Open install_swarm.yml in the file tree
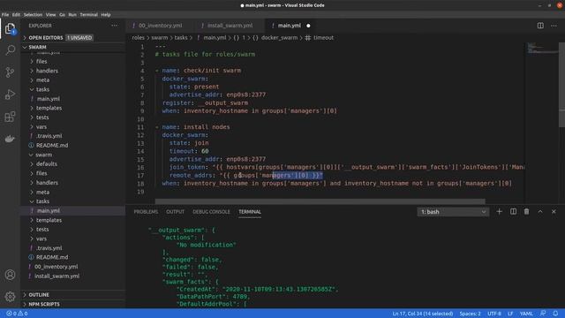Image resolution: width=565 pixels, height=318 pixels. click(x=56, y=276)
